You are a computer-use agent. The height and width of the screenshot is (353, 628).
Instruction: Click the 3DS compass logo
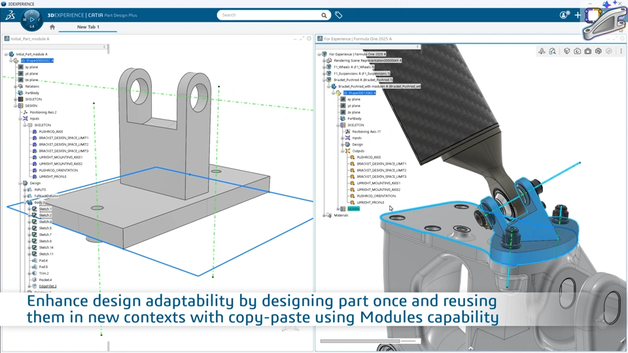click(x=10, y=15)
